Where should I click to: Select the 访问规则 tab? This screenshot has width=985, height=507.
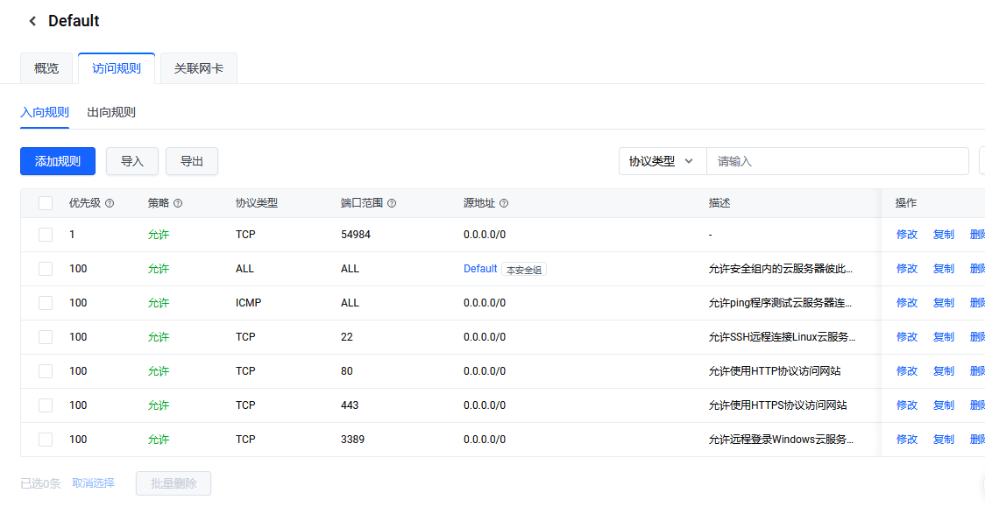coord(117,68)
